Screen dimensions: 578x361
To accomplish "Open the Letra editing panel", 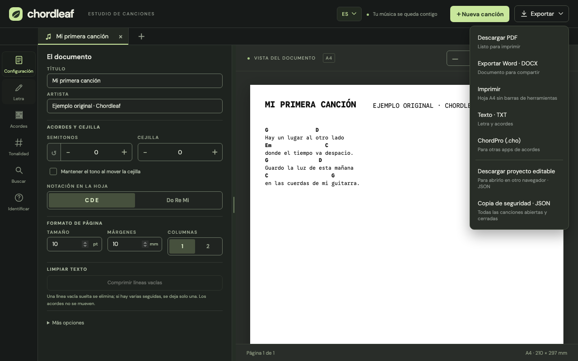I will click(x=19, y=92).
